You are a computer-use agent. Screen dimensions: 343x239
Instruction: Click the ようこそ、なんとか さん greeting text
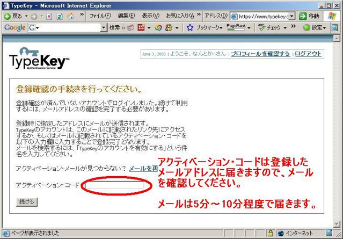pyautogui.click(x=198, y=54)
